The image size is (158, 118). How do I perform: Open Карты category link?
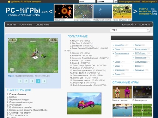138,45
